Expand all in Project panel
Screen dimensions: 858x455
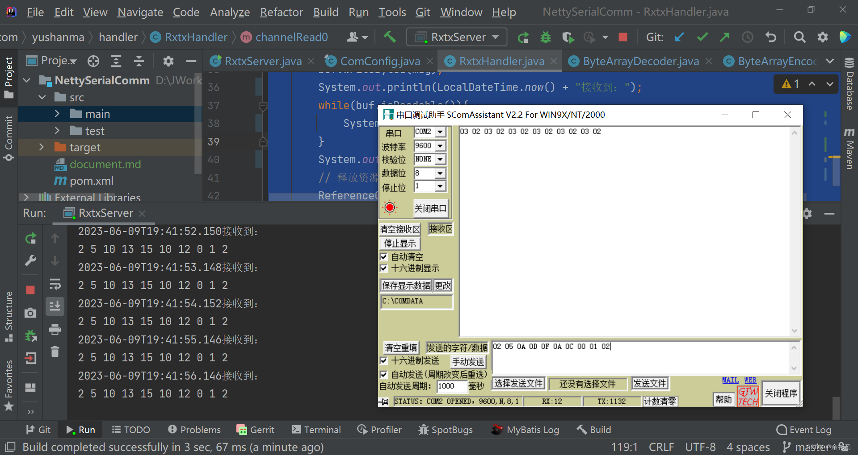click(116, 61)
